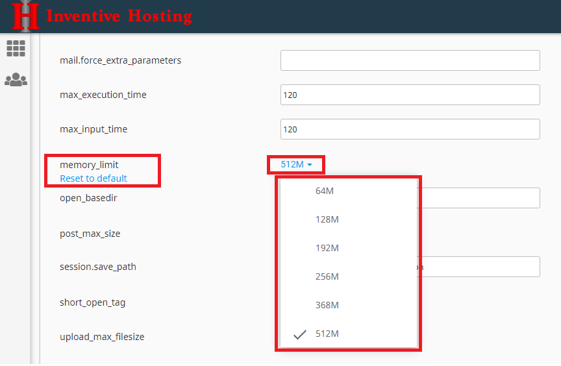Click the short_open_tag setting label

[92, 302]
